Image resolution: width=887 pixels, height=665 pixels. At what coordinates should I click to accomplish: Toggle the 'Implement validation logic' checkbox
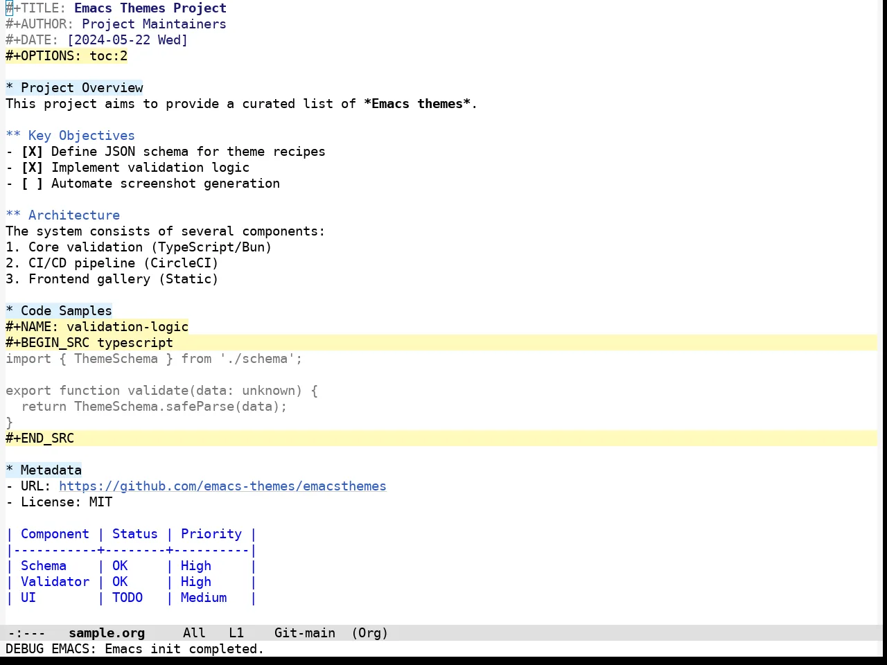32,168
